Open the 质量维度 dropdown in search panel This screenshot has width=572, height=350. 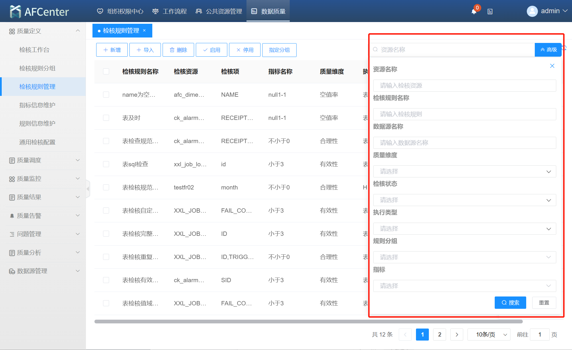464,171
